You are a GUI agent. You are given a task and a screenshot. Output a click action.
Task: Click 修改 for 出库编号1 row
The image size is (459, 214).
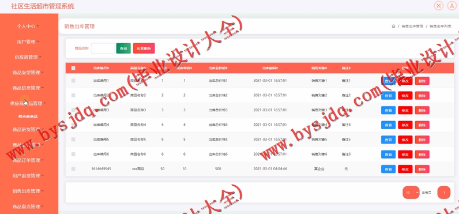pyautogui.click(x=405, y=81)
